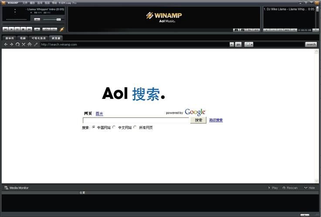Select the 中文网站 radio button
Screen dimensions: 321x217
tap(114, 127)
